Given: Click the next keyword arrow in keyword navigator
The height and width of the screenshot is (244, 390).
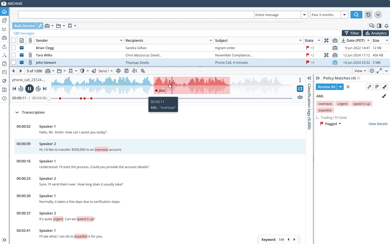Looking at the screenshot, I should point(294,240).
